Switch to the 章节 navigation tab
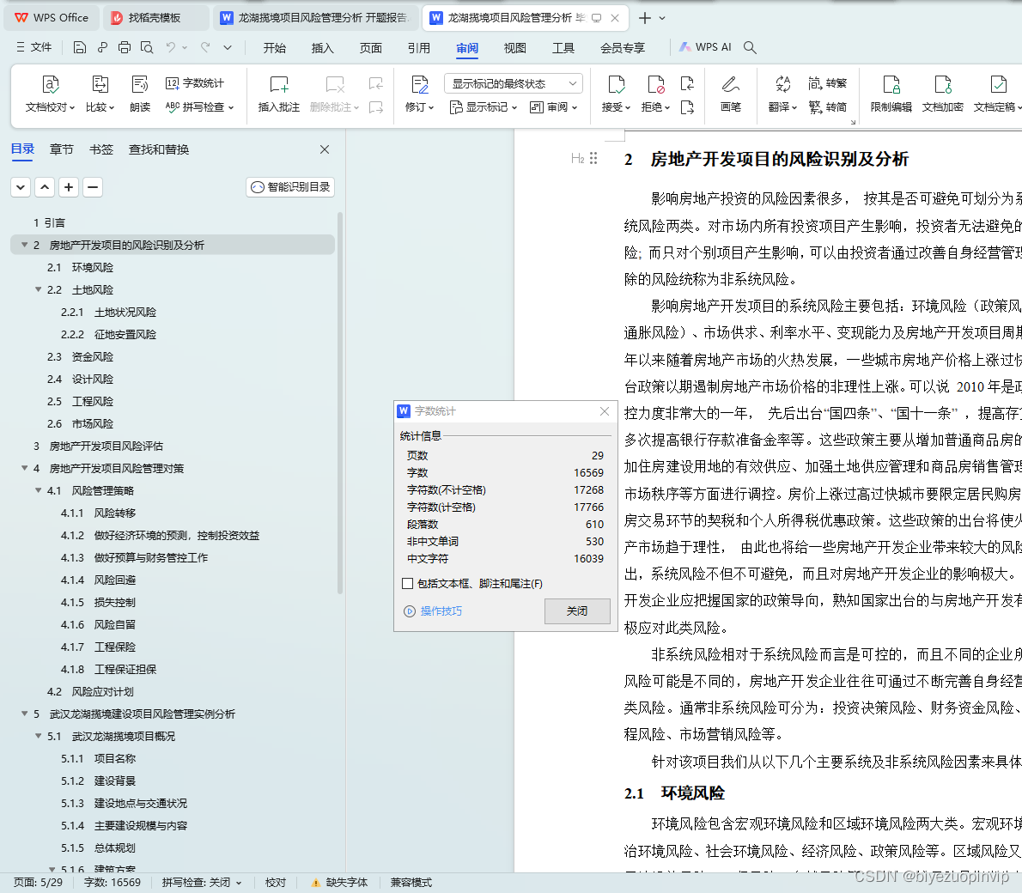The image size is (1022, 893). point(61,149)
